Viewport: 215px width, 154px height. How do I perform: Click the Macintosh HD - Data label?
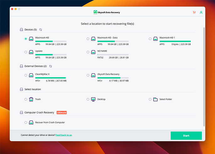[x=107, y=38]
